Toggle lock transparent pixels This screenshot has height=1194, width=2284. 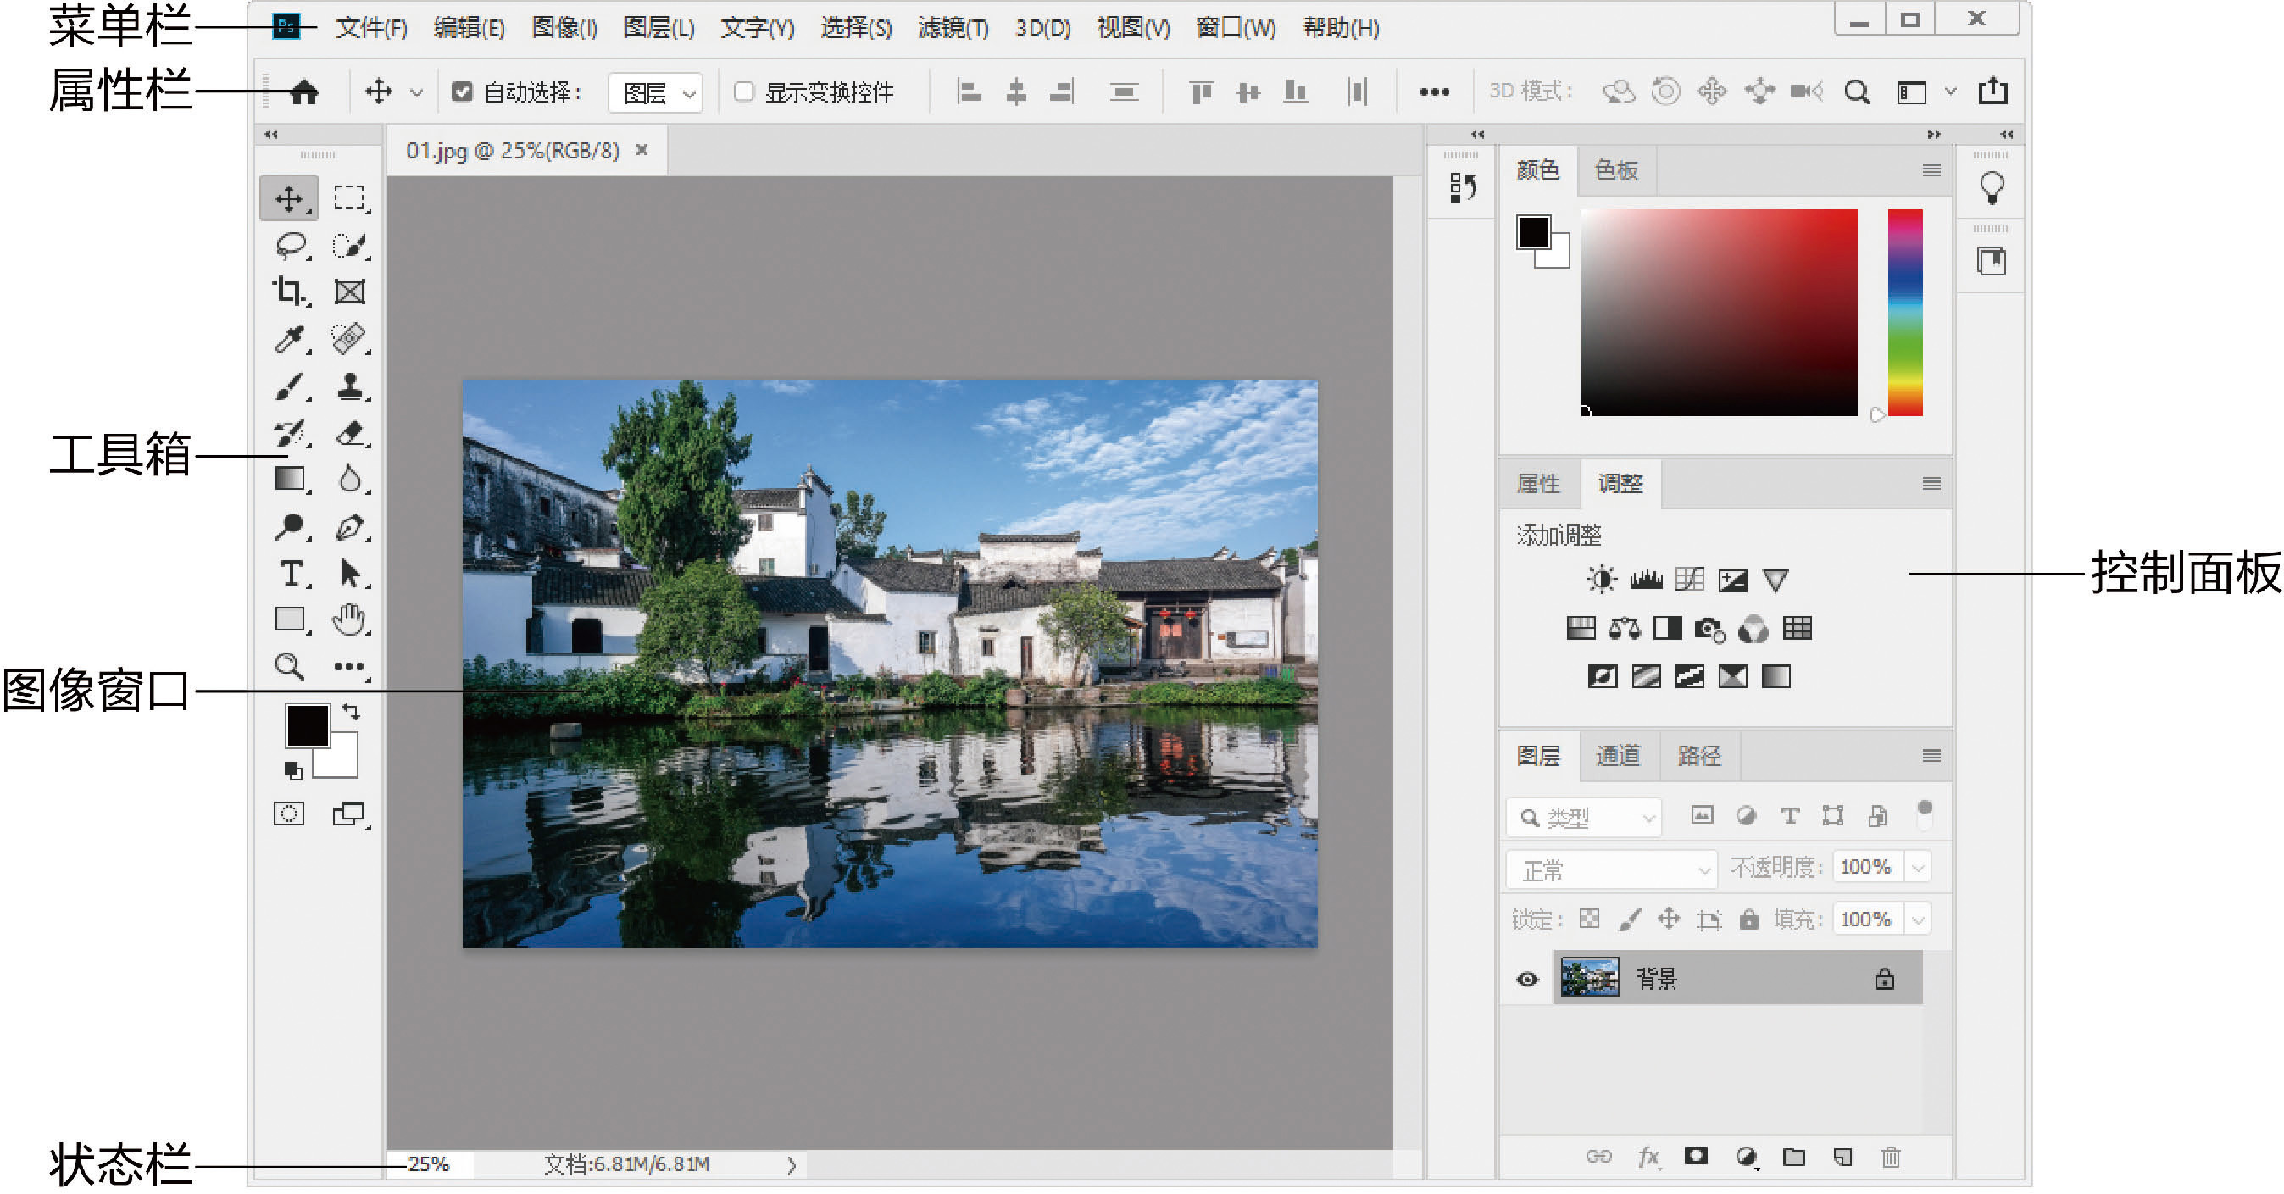1589,919
